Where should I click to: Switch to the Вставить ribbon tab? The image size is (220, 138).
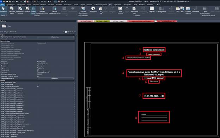59,5
